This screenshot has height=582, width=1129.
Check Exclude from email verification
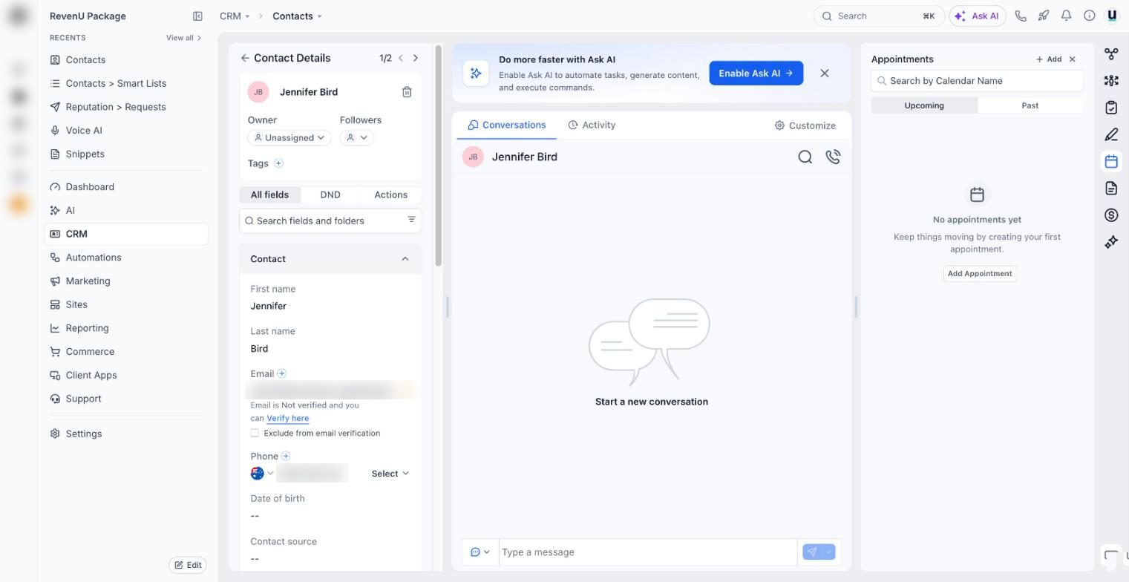click(255, 433)
